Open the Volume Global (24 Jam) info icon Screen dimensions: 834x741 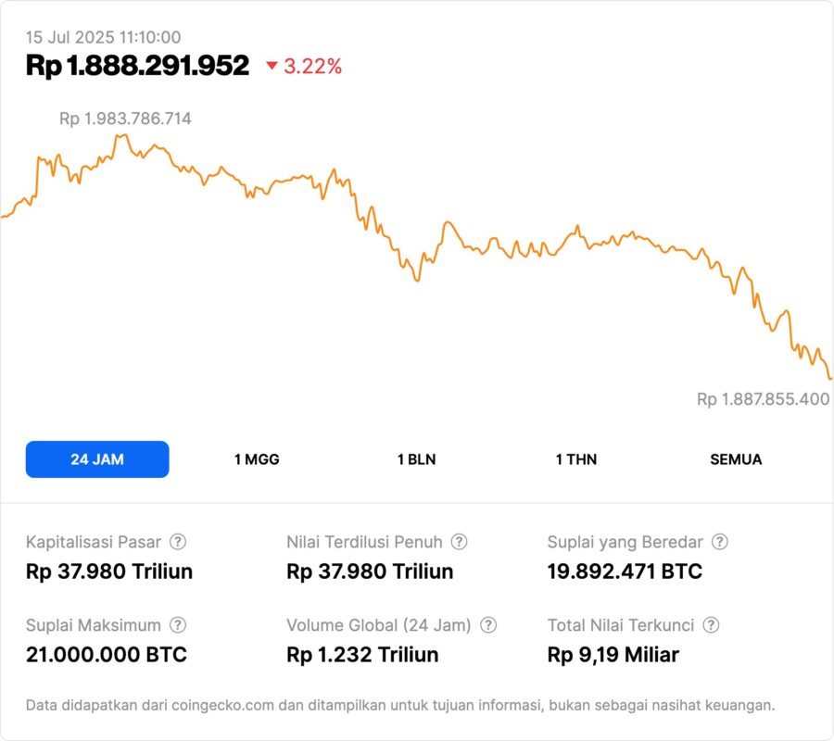coord(488,625)
